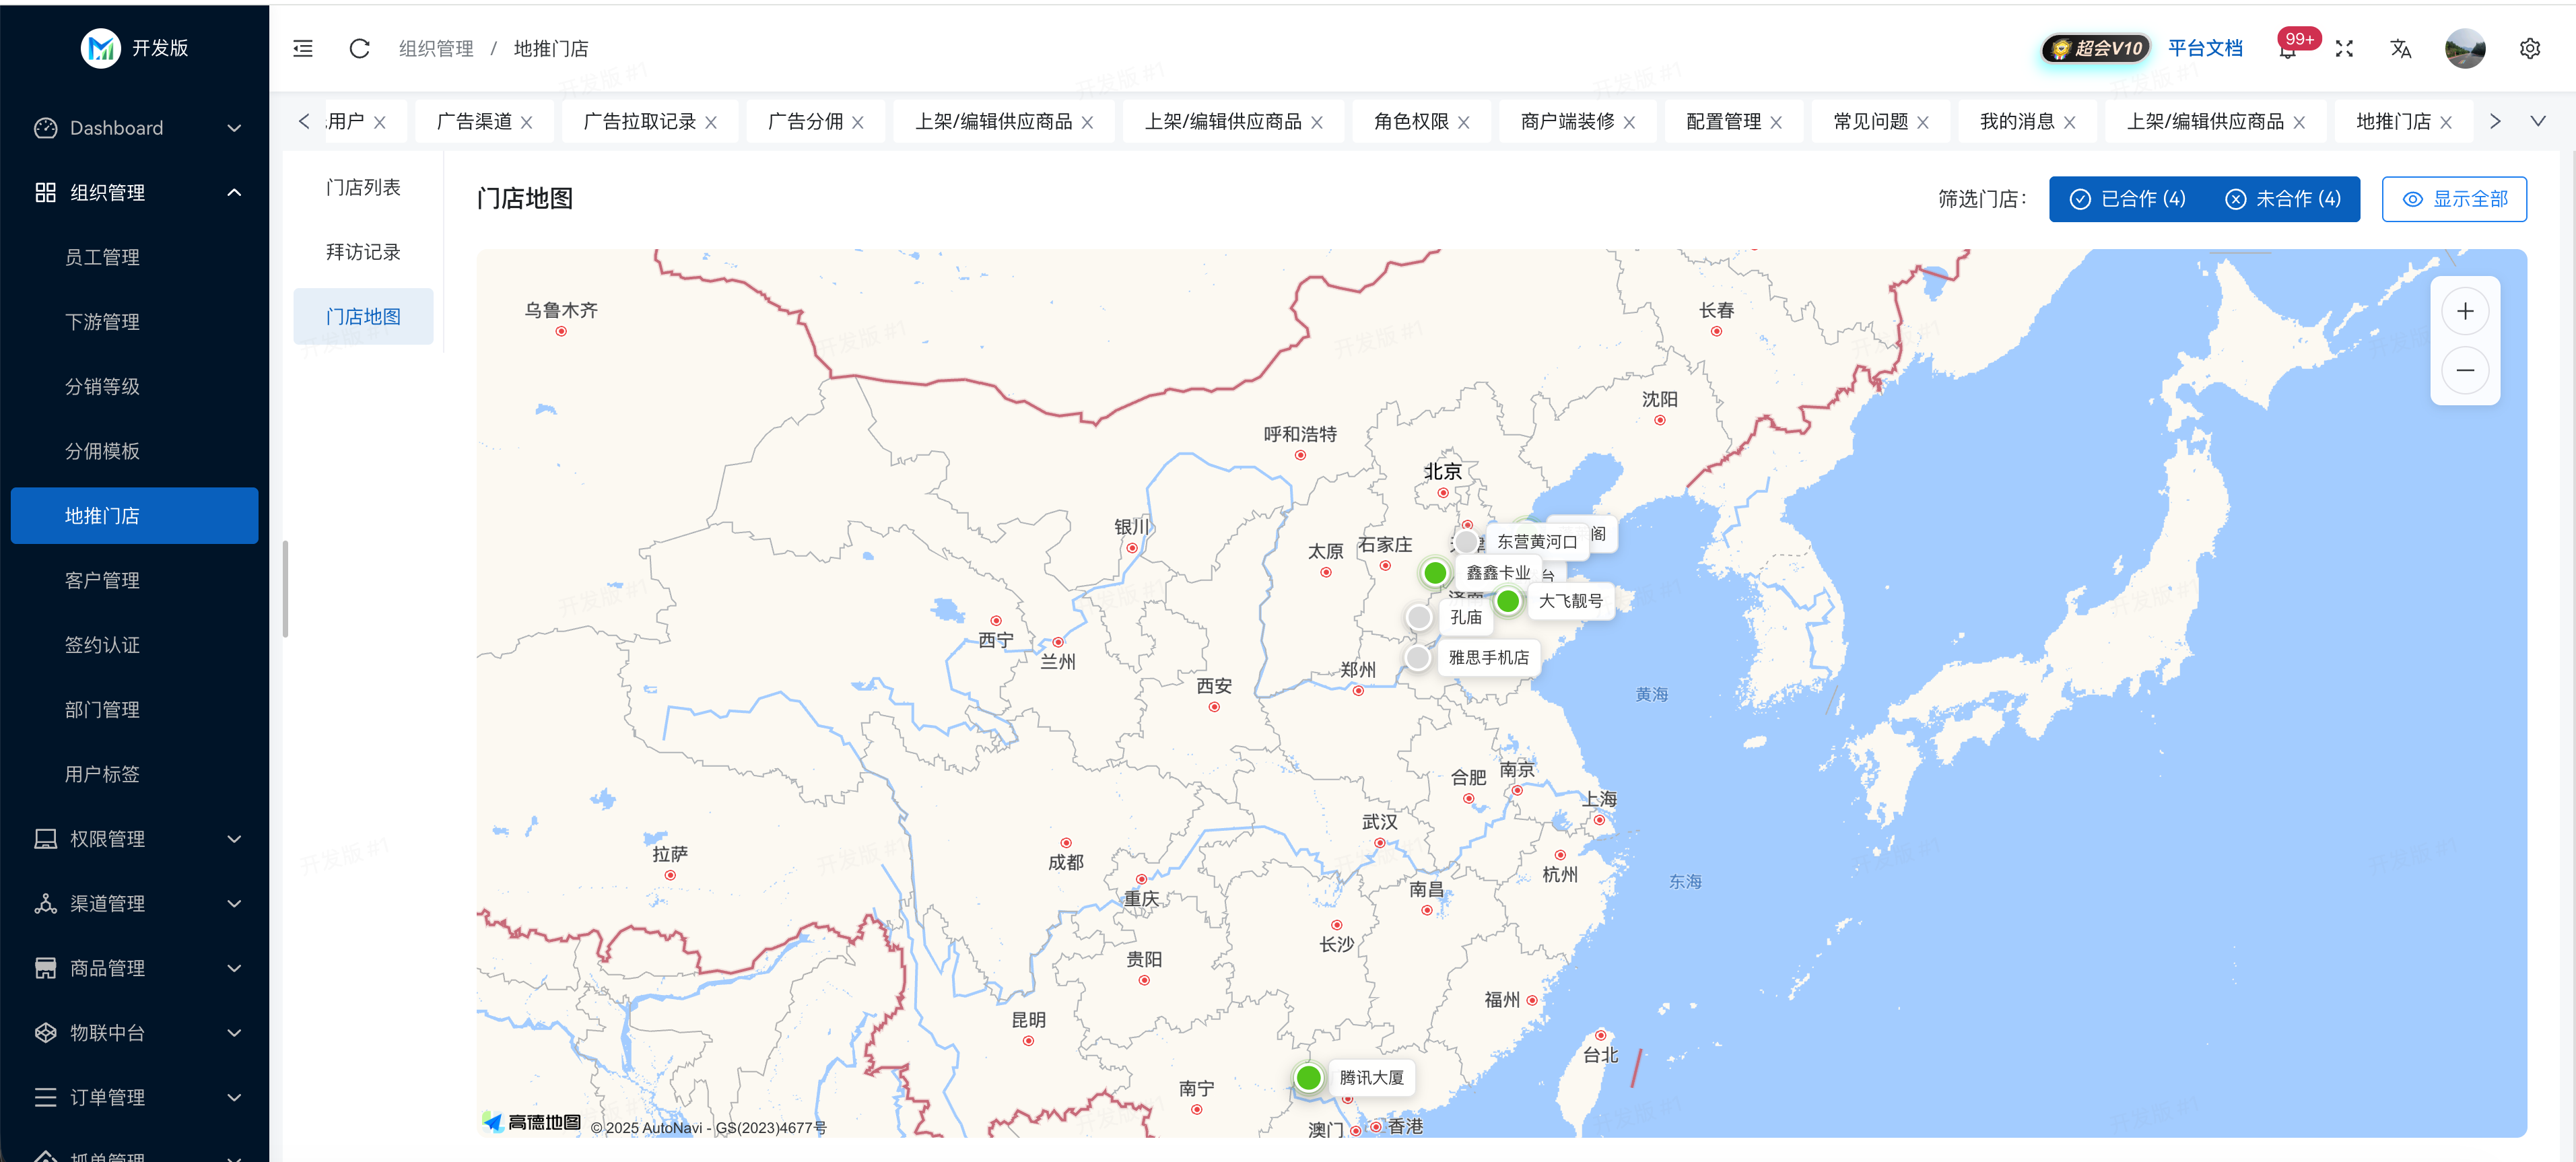Open the 平台文档 link
Screen dimensions: 2576x1162
click(x=2204, y=48)
